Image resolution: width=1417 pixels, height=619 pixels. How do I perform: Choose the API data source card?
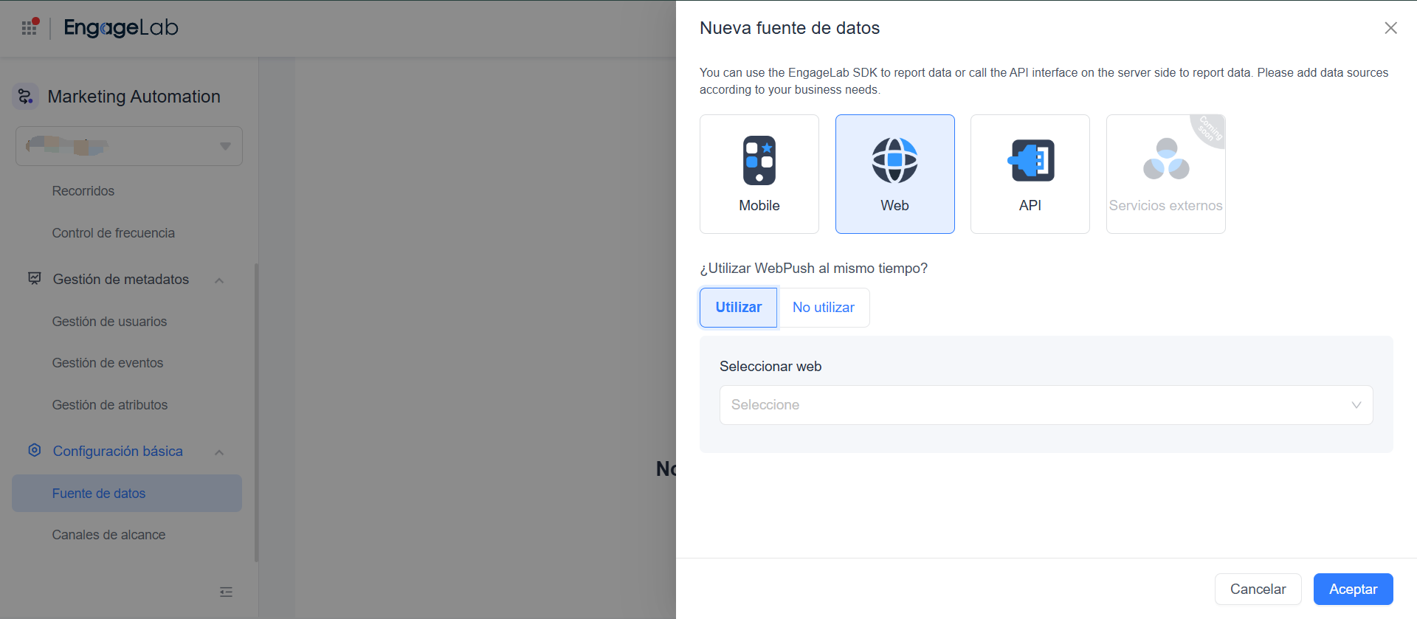click(1030, 174)
